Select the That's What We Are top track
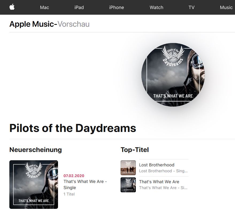The height and width of the screenshot is (215, 235). point(159,182)
